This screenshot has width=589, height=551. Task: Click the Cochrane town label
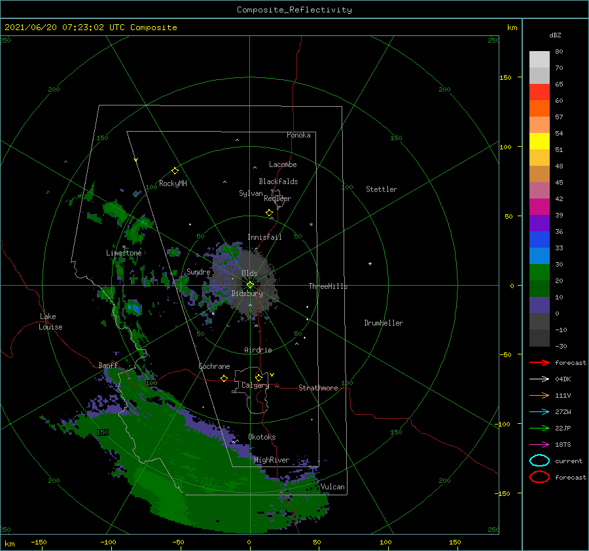coord(214,366)
